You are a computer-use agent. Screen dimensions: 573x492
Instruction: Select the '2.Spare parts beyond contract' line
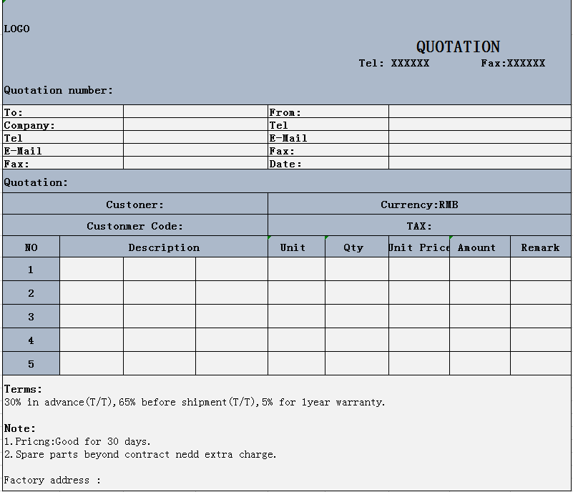[140, 454]
